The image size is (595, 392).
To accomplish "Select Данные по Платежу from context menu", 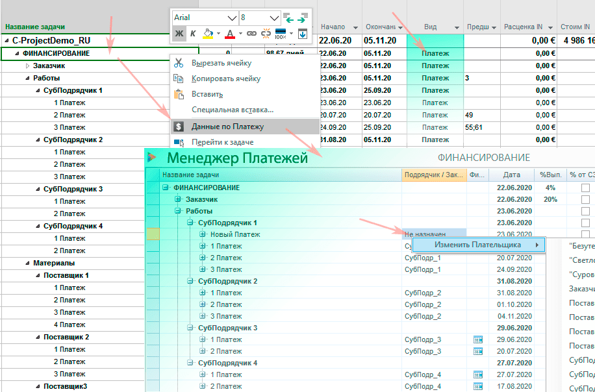I will pos(227,127).
